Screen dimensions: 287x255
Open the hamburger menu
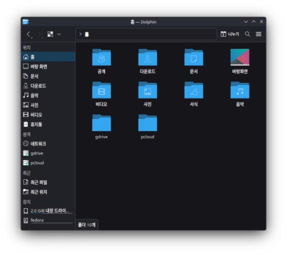(259, 34)
